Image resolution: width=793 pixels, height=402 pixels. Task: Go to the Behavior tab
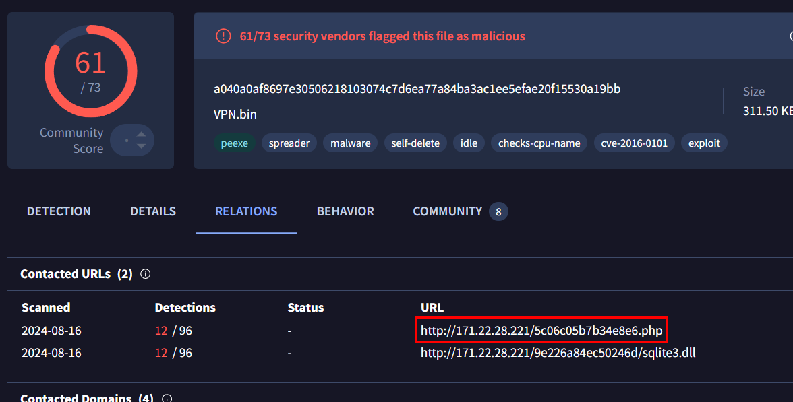pyautogui.click(x=345, y=211)
